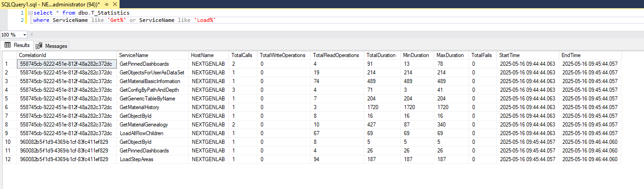The image size is (644, 189).
Task: Pin the SQLQuery1.sql tab
Action: pyautogui.click(x=106, y=4)
